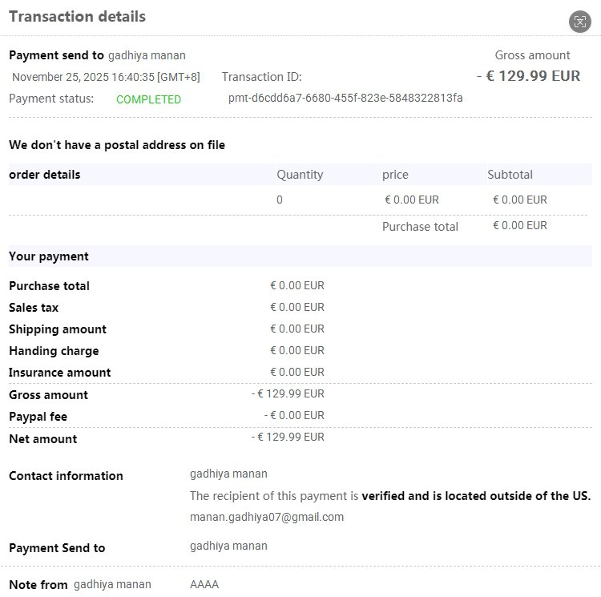Screen dimensions: 601x597
Task: Click the COMPLETED payment status label
Action: 148,100
